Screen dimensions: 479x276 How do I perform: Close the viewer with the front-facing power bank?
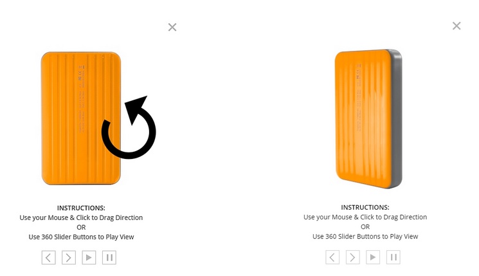pyautogui.click(x=172, y=27)
